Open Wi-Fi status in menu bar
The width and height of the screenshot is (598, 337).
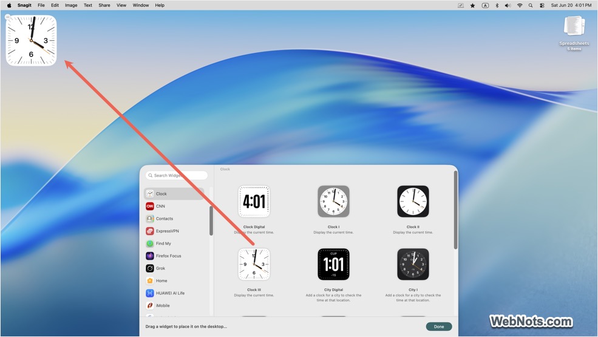pyautogui.click(x=520, y=5)
